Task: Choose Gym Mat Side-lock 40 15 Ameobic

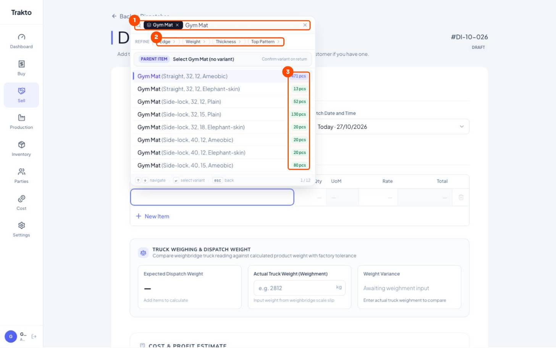Action: pyautogui.click(x=223, y=165)
